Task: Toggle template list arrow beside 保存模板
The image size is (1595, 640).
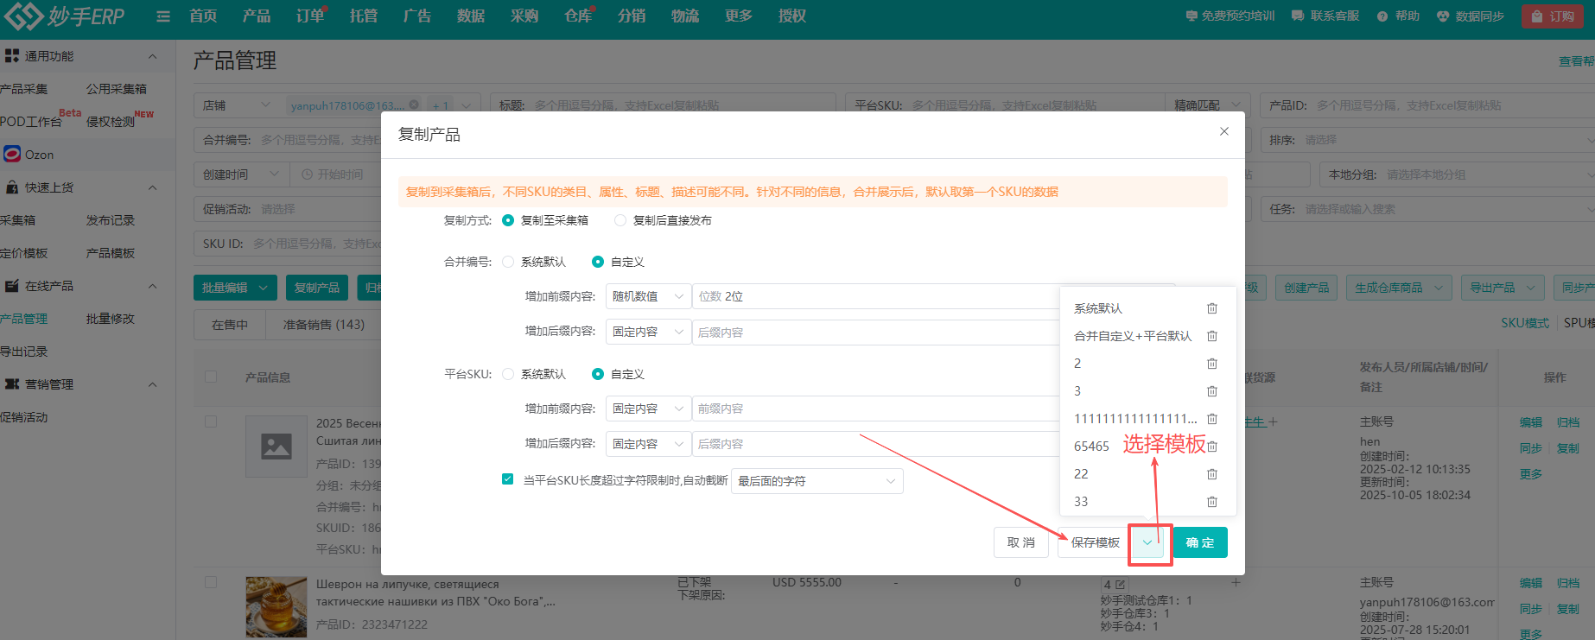Action: pyautogui.click(x=1147, y=542)
